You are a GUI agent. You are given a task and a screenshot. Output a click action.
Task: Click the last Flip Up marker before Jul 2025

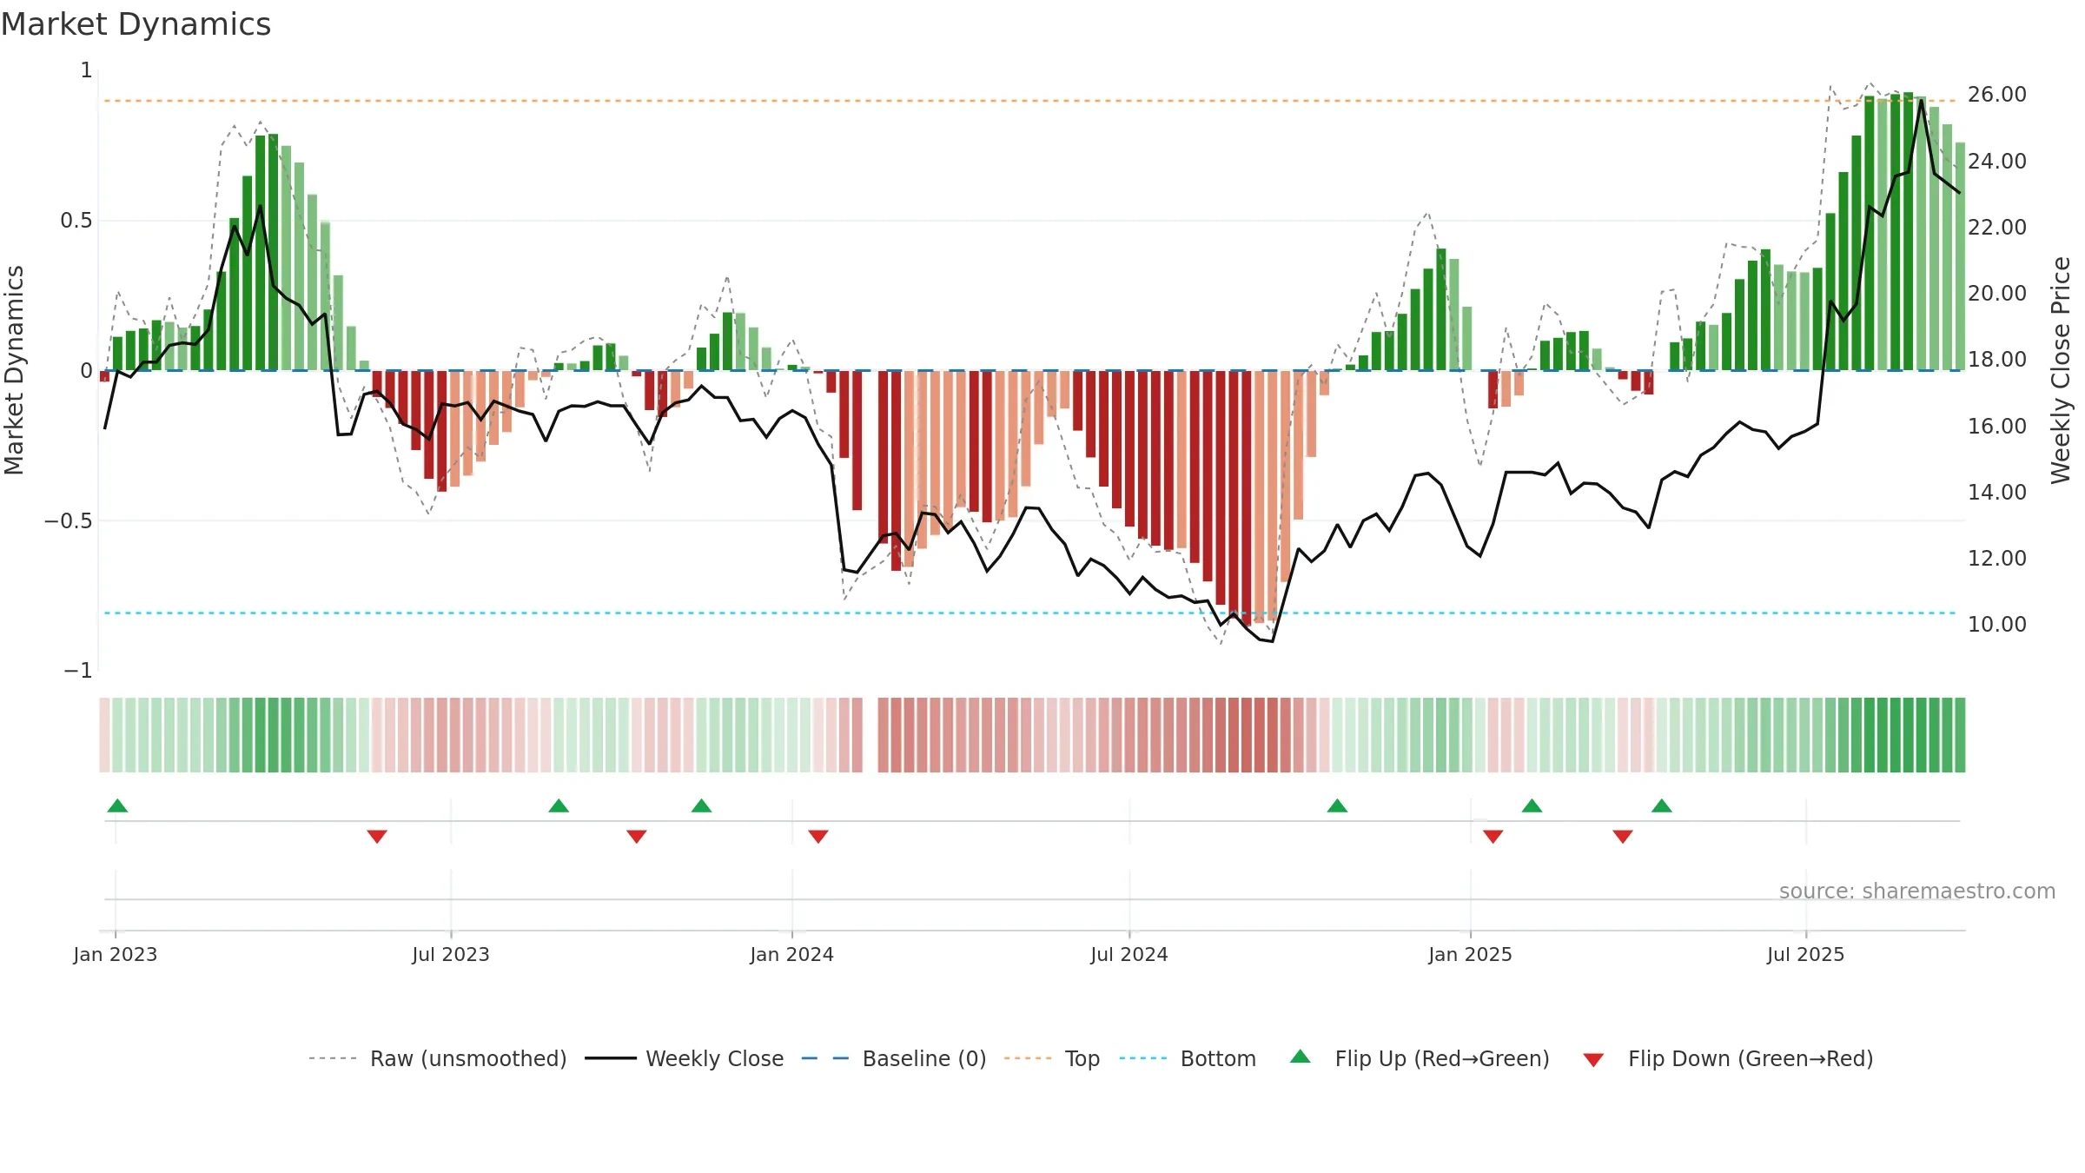pos(1662,806)
